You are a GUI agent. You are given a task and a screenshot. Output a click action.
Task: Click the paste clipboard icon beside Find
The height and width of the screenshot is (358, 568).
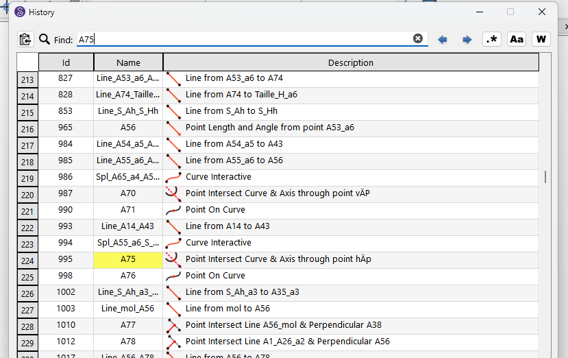click(25, 39)
